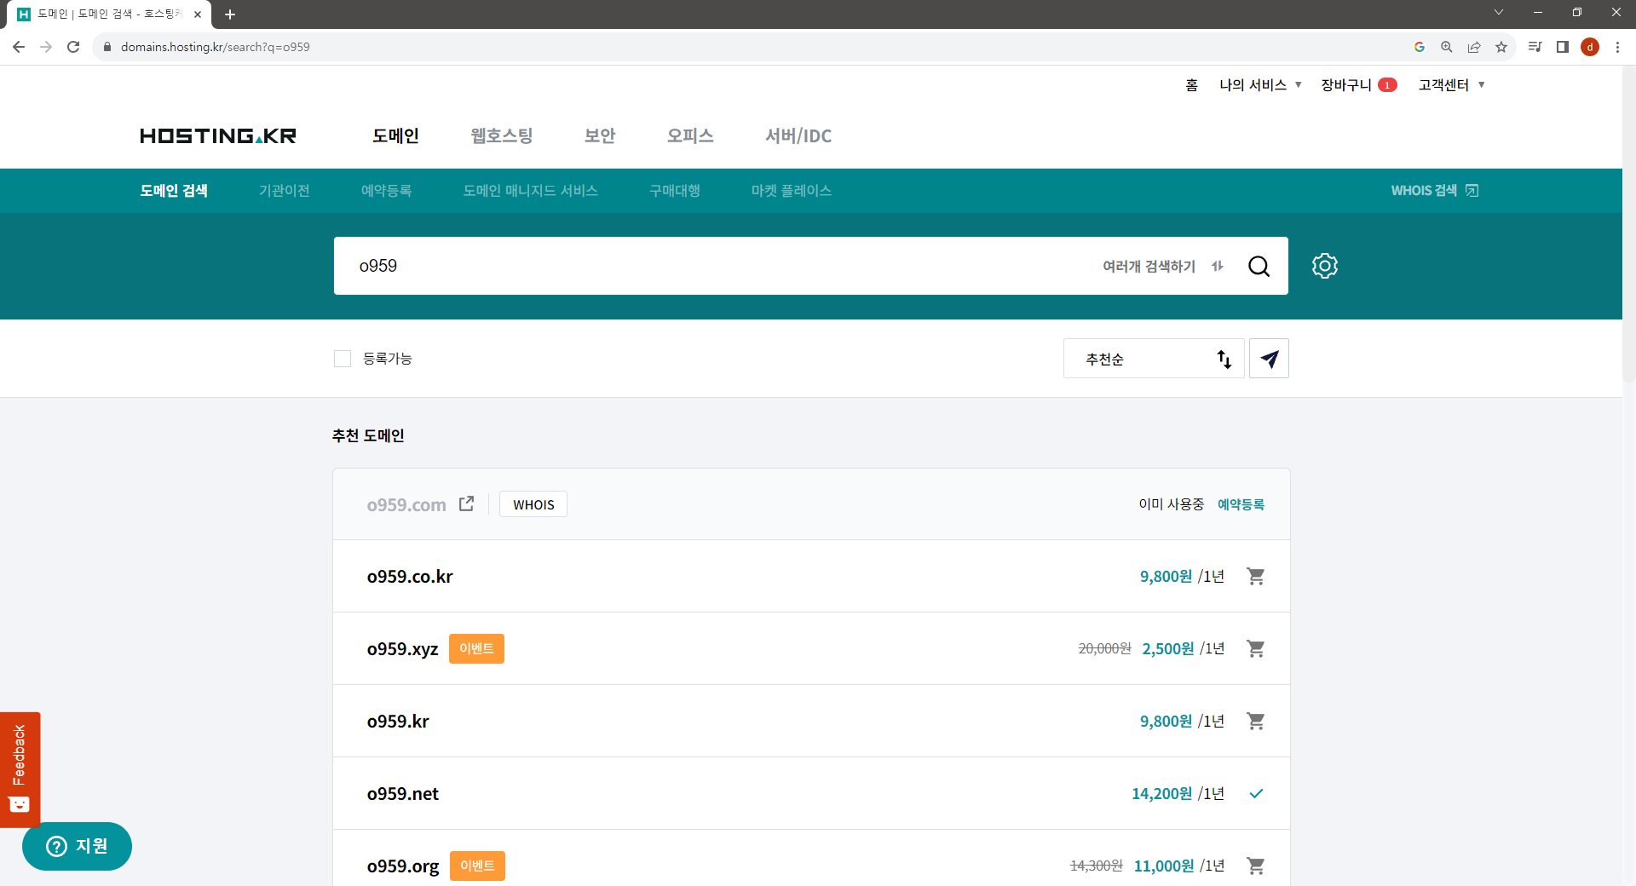Image resolution: width=1636 pixels, height=886 pixels.
Task: Open the Feedback side tab
Action: pyautogui.click(x=20, y=769)
